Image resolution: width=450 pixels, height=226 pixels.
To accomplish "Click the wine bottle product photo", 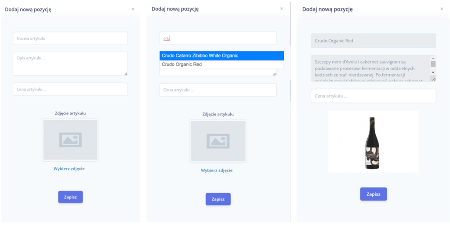I will click(x=373, y=142).
